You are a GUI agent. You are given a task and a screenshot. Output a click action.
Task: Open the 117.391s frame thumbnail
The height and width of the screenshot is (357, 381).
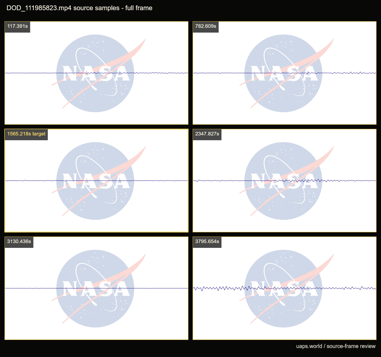[x=96, y=73]
